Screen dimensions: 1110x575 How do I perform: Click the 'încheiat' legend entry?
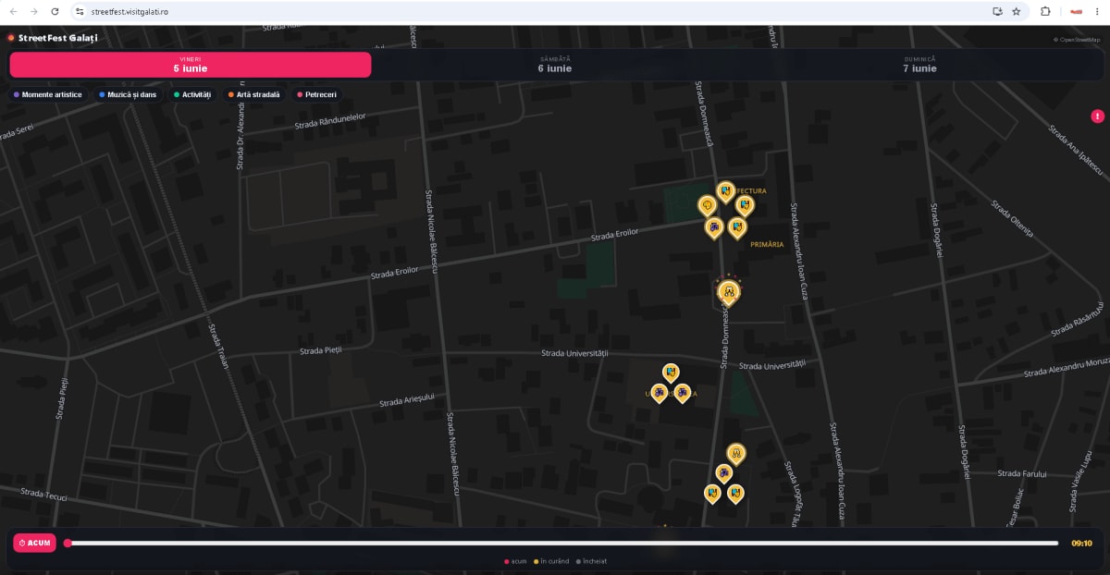point(591,561)
